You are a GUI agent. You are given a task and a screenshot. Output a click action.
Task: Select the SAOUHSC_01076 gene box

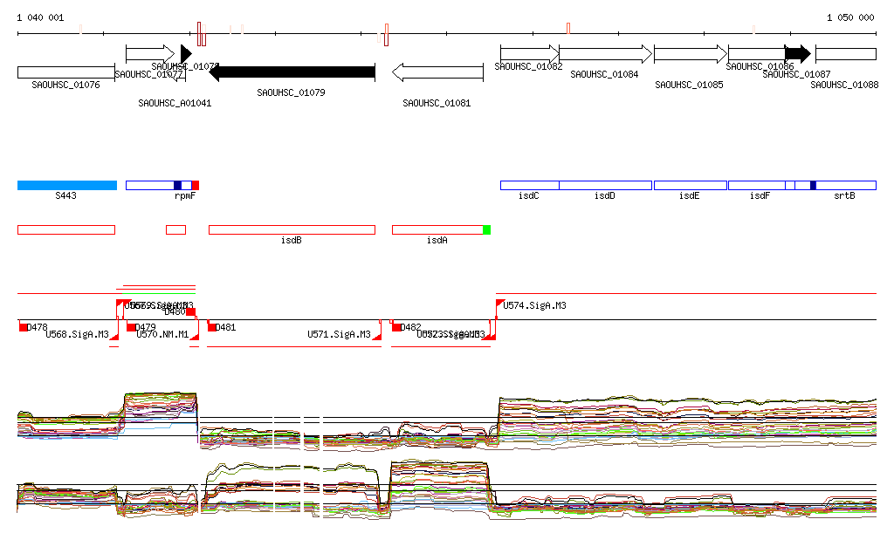[x=66, y=72]
